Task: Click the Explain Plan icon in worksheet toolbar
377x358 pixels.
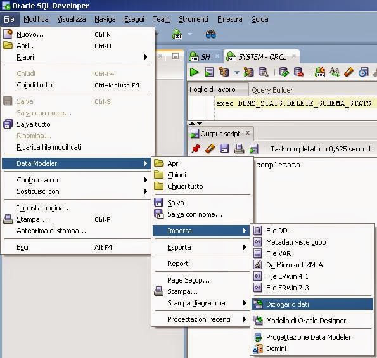Action: pyautogui.click(x=224, y=72)
